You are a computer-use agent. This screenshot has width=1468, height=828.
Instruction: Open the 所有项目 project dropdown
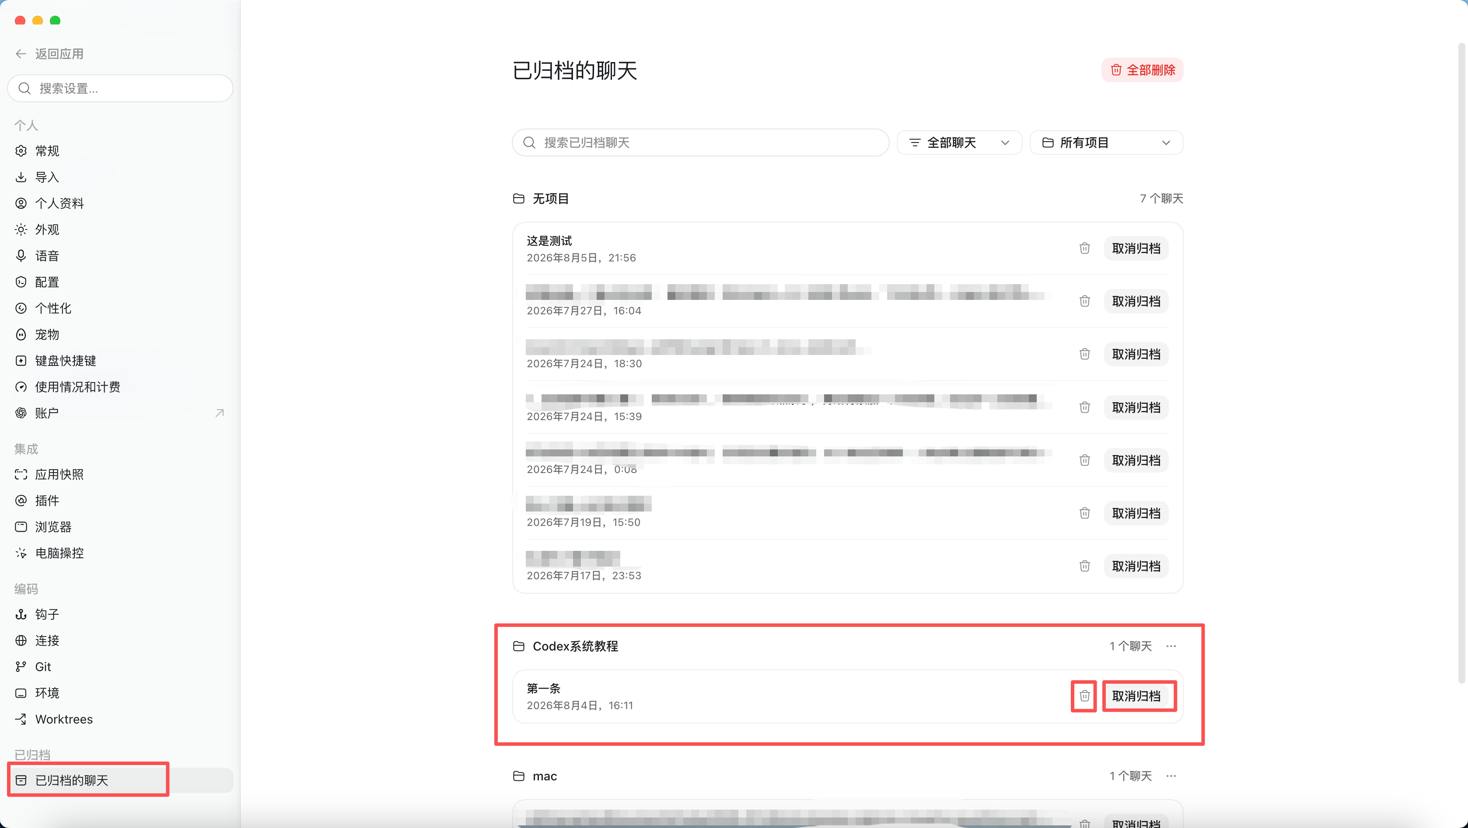1106,143
